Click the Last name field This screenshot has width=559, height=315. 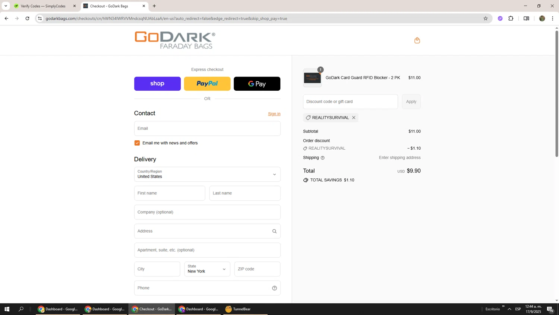pos(245,193)
